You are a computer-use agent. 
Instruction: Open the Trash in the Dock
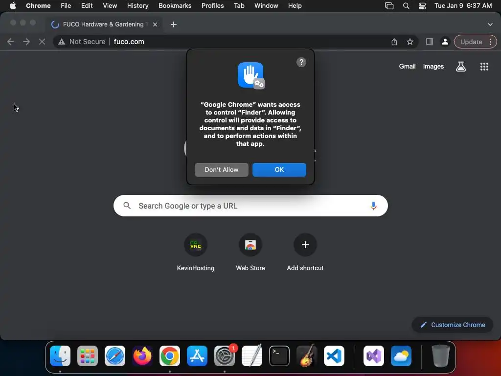pos(441,356)
